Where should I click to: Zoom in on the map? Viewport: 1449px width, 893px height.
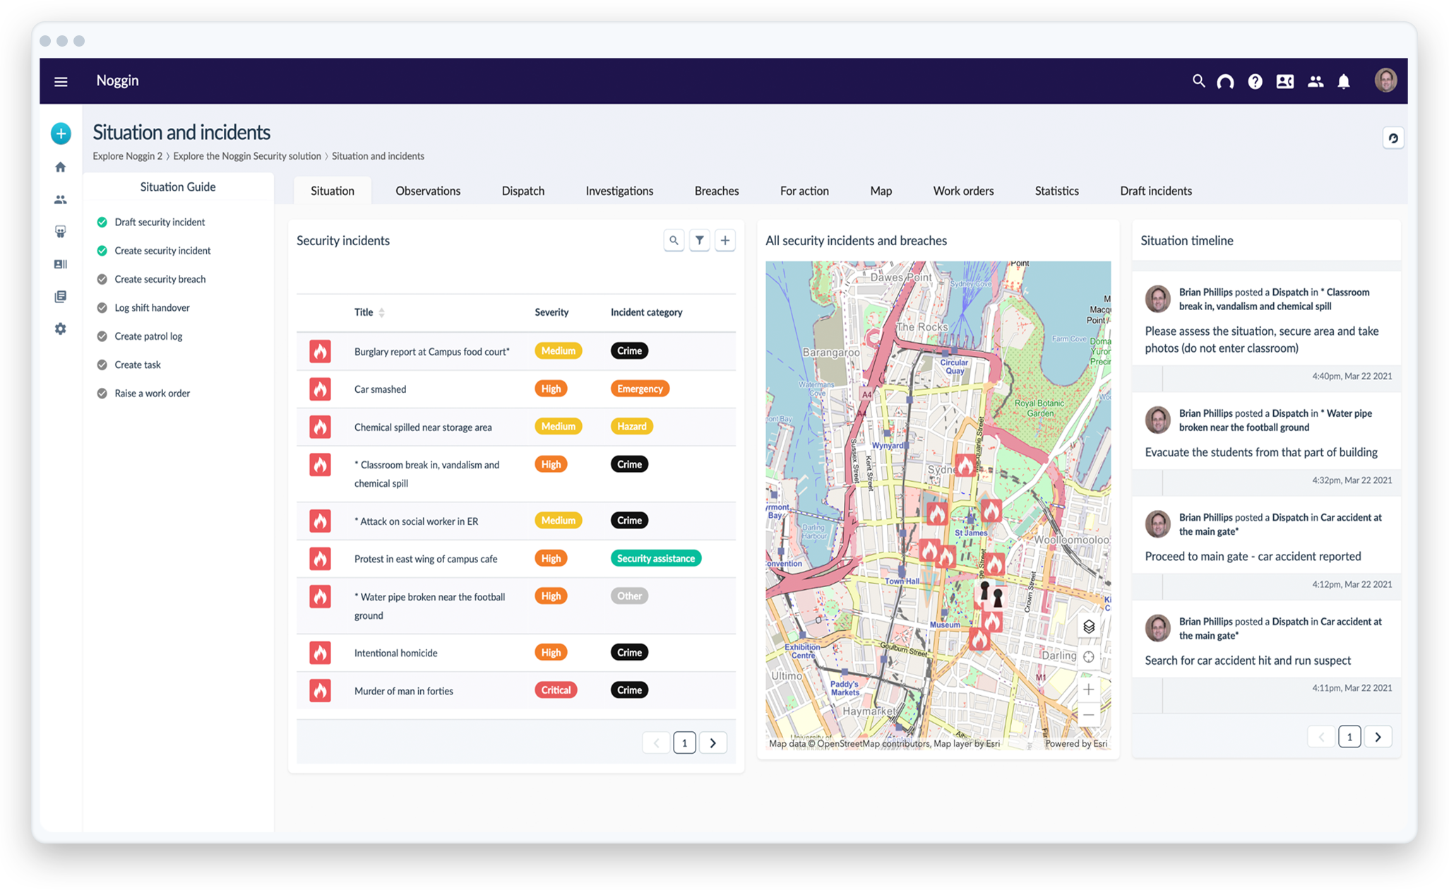tap(1089, 690)
